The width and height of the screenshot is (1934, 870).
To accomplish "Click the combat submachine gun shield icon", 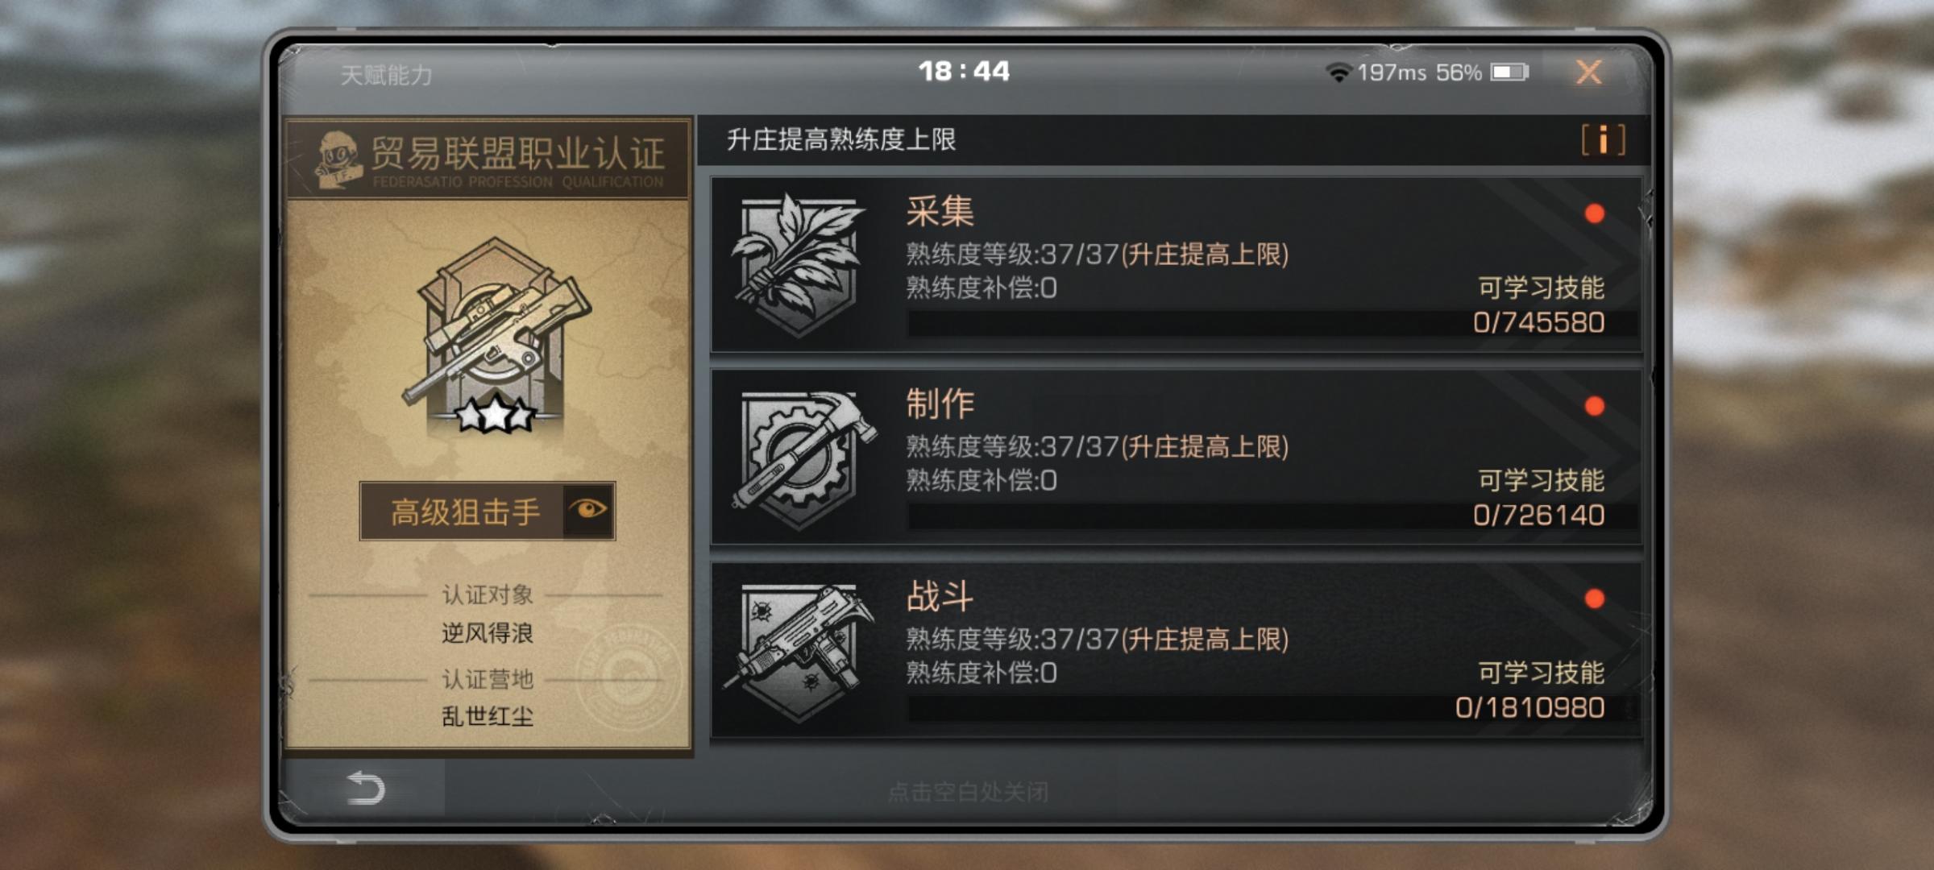I will pos(799,650).
